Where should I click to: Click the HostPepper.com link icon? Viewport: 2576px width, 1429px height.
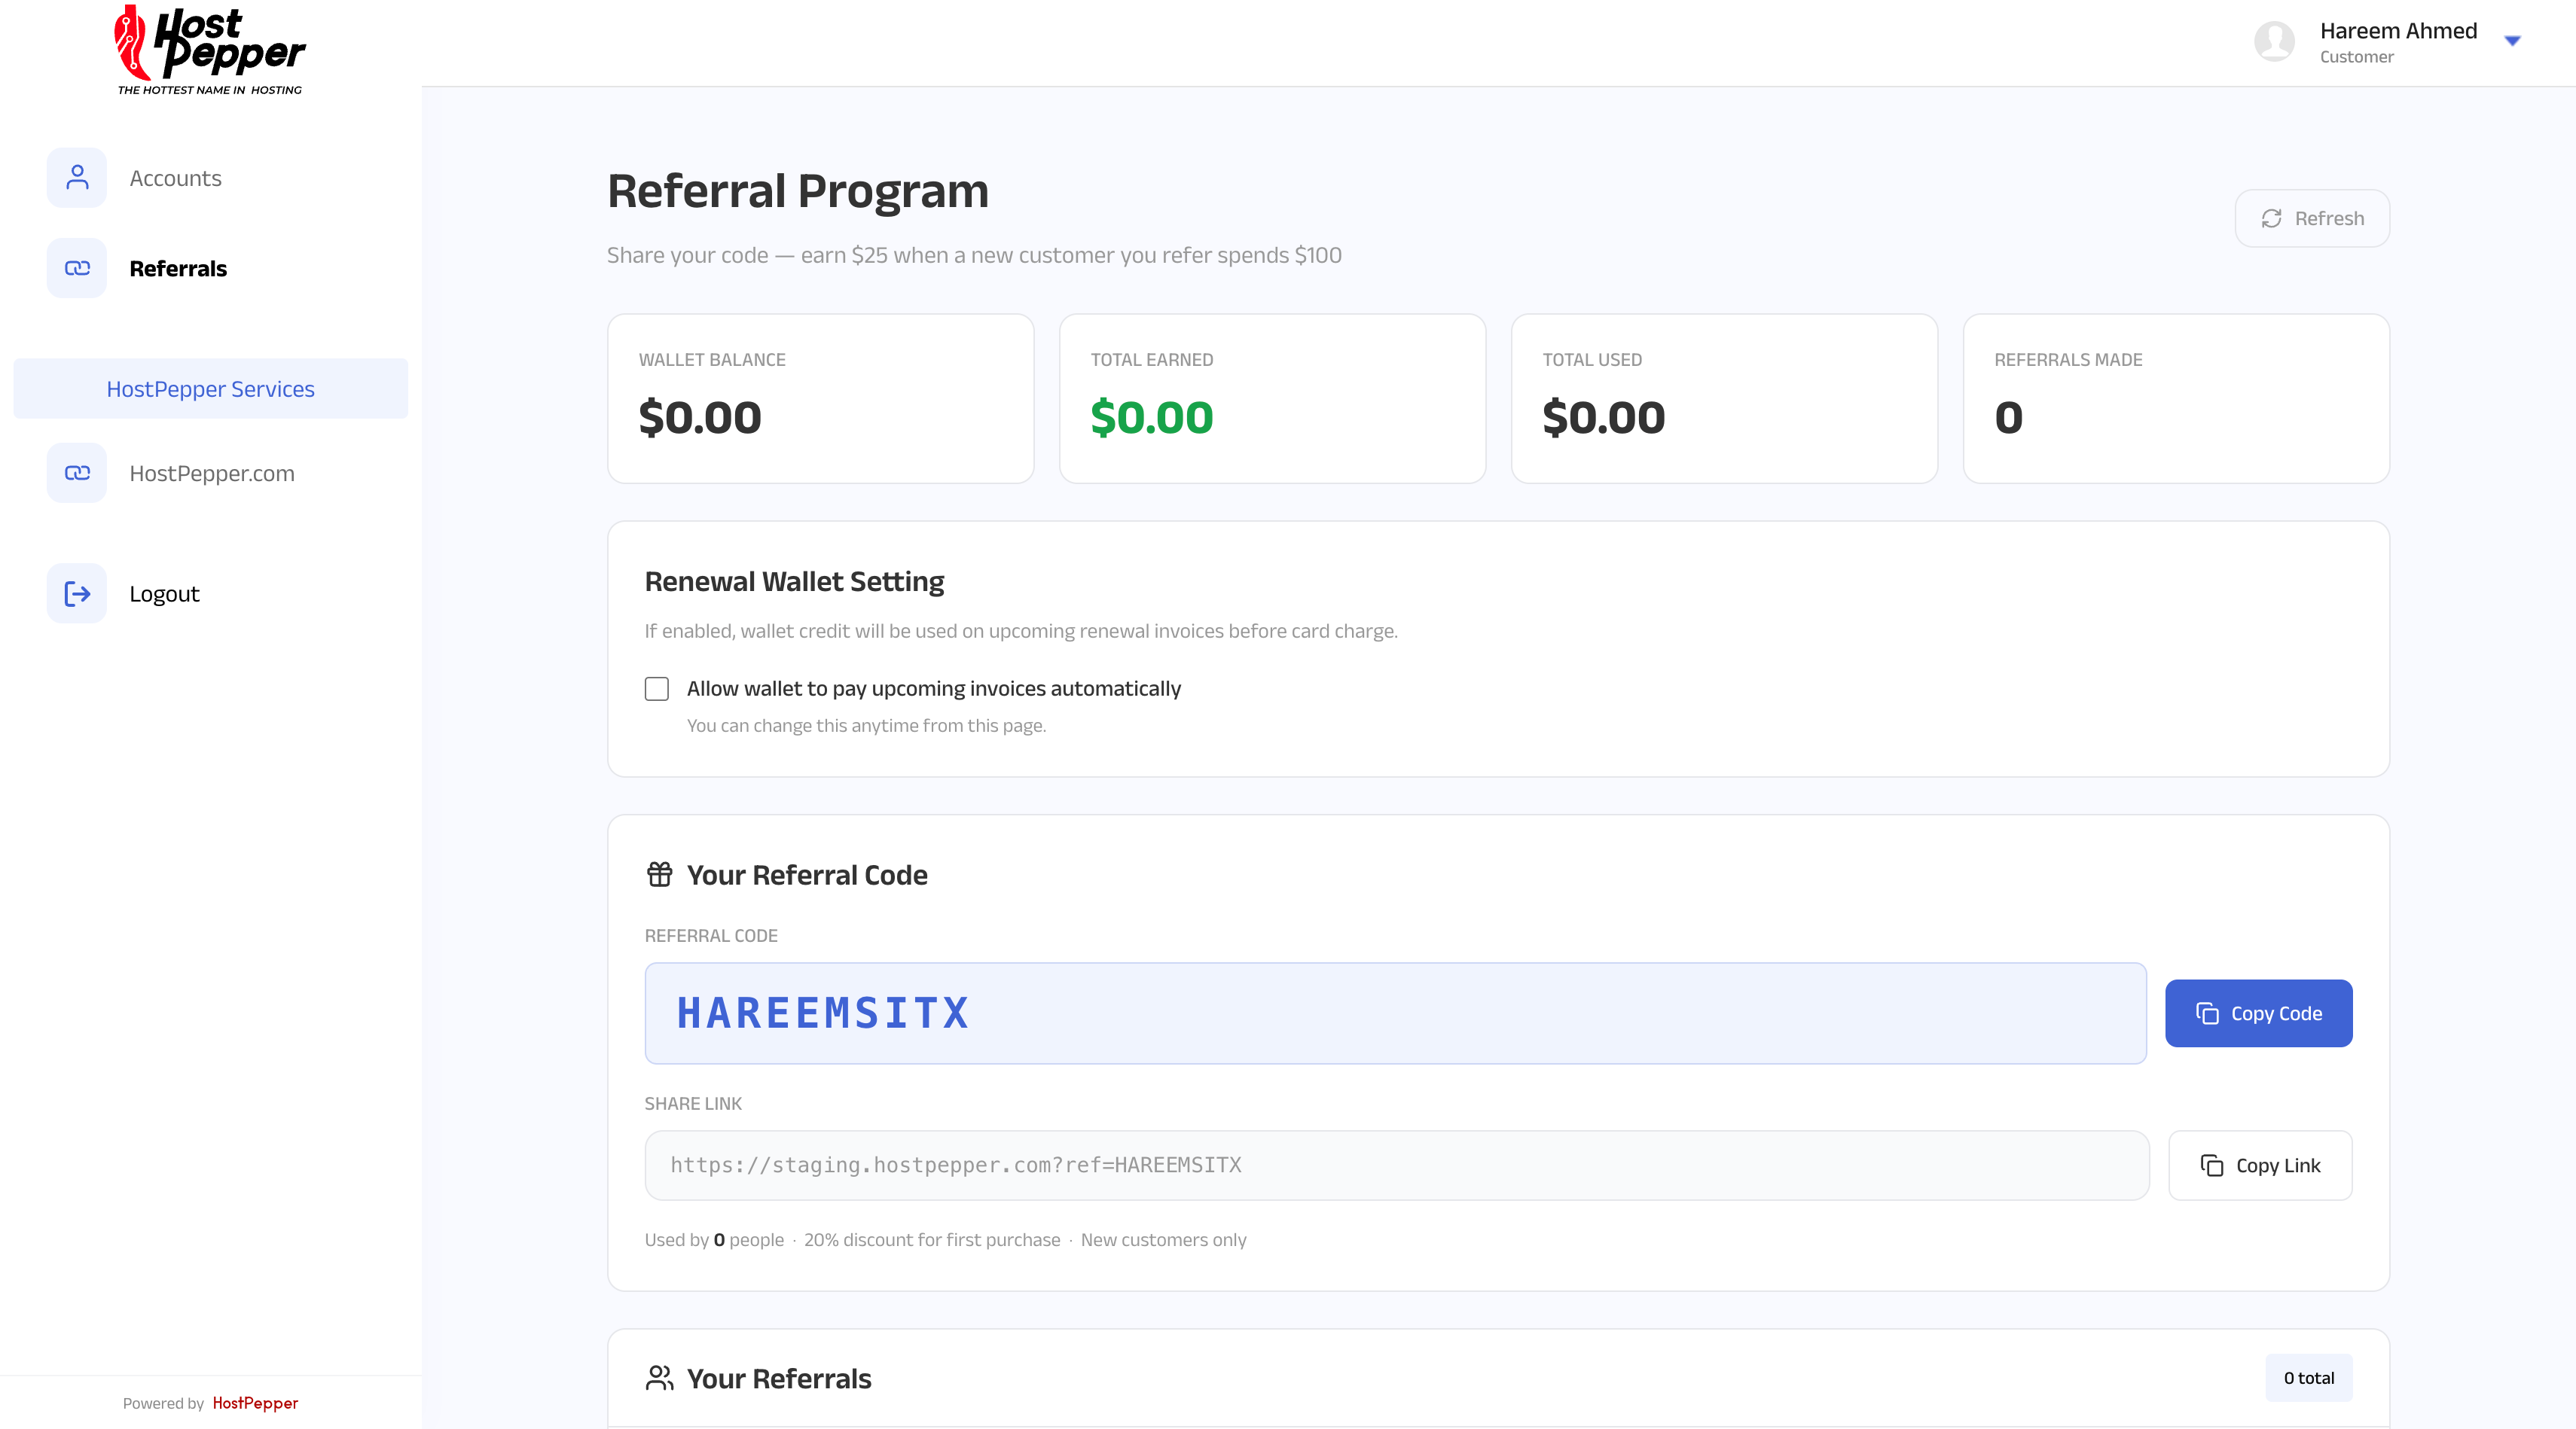[x=77, y=473]
